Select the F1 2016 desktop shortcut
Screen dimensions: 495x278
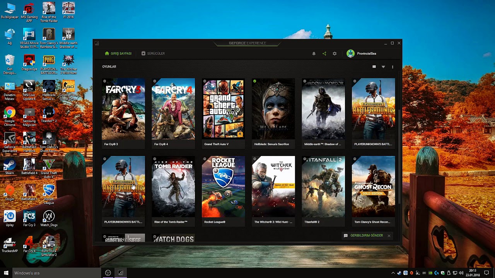(x=68, y=11)
